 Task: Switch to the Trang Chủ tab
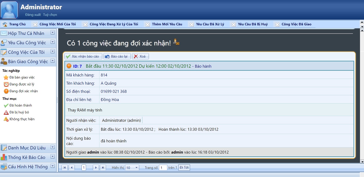(15, 24)
